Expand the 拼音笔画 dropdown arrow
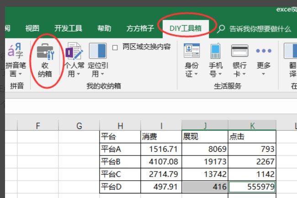This screenshot has width=297, height=198. (20, 74)
